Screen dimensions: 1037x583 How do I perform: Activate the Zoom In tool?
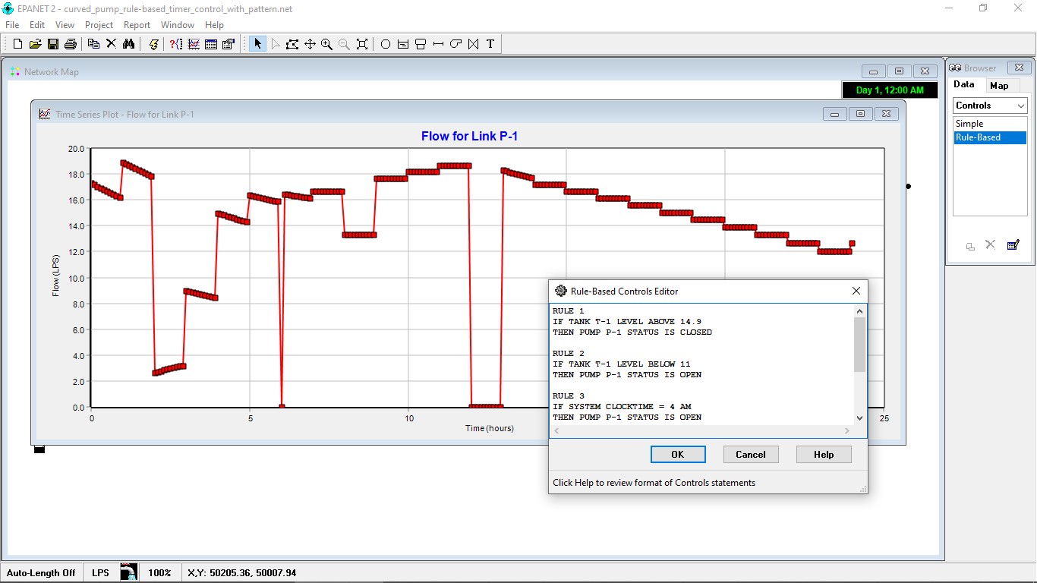[326, 43]
